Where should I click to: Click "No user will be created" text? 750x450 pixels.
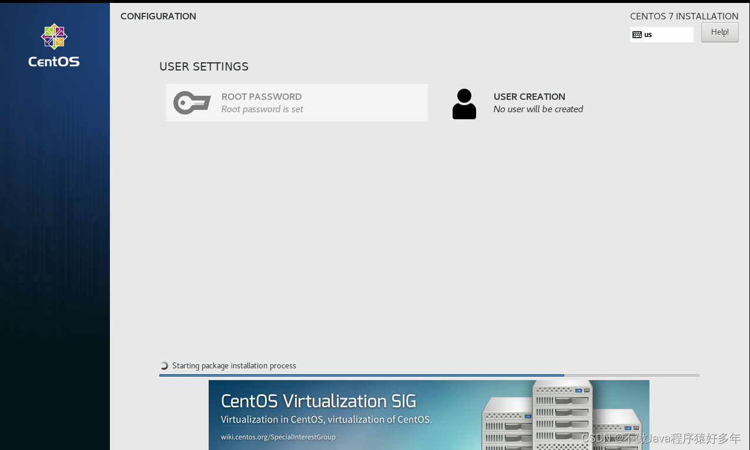click(x=538, y=109)
